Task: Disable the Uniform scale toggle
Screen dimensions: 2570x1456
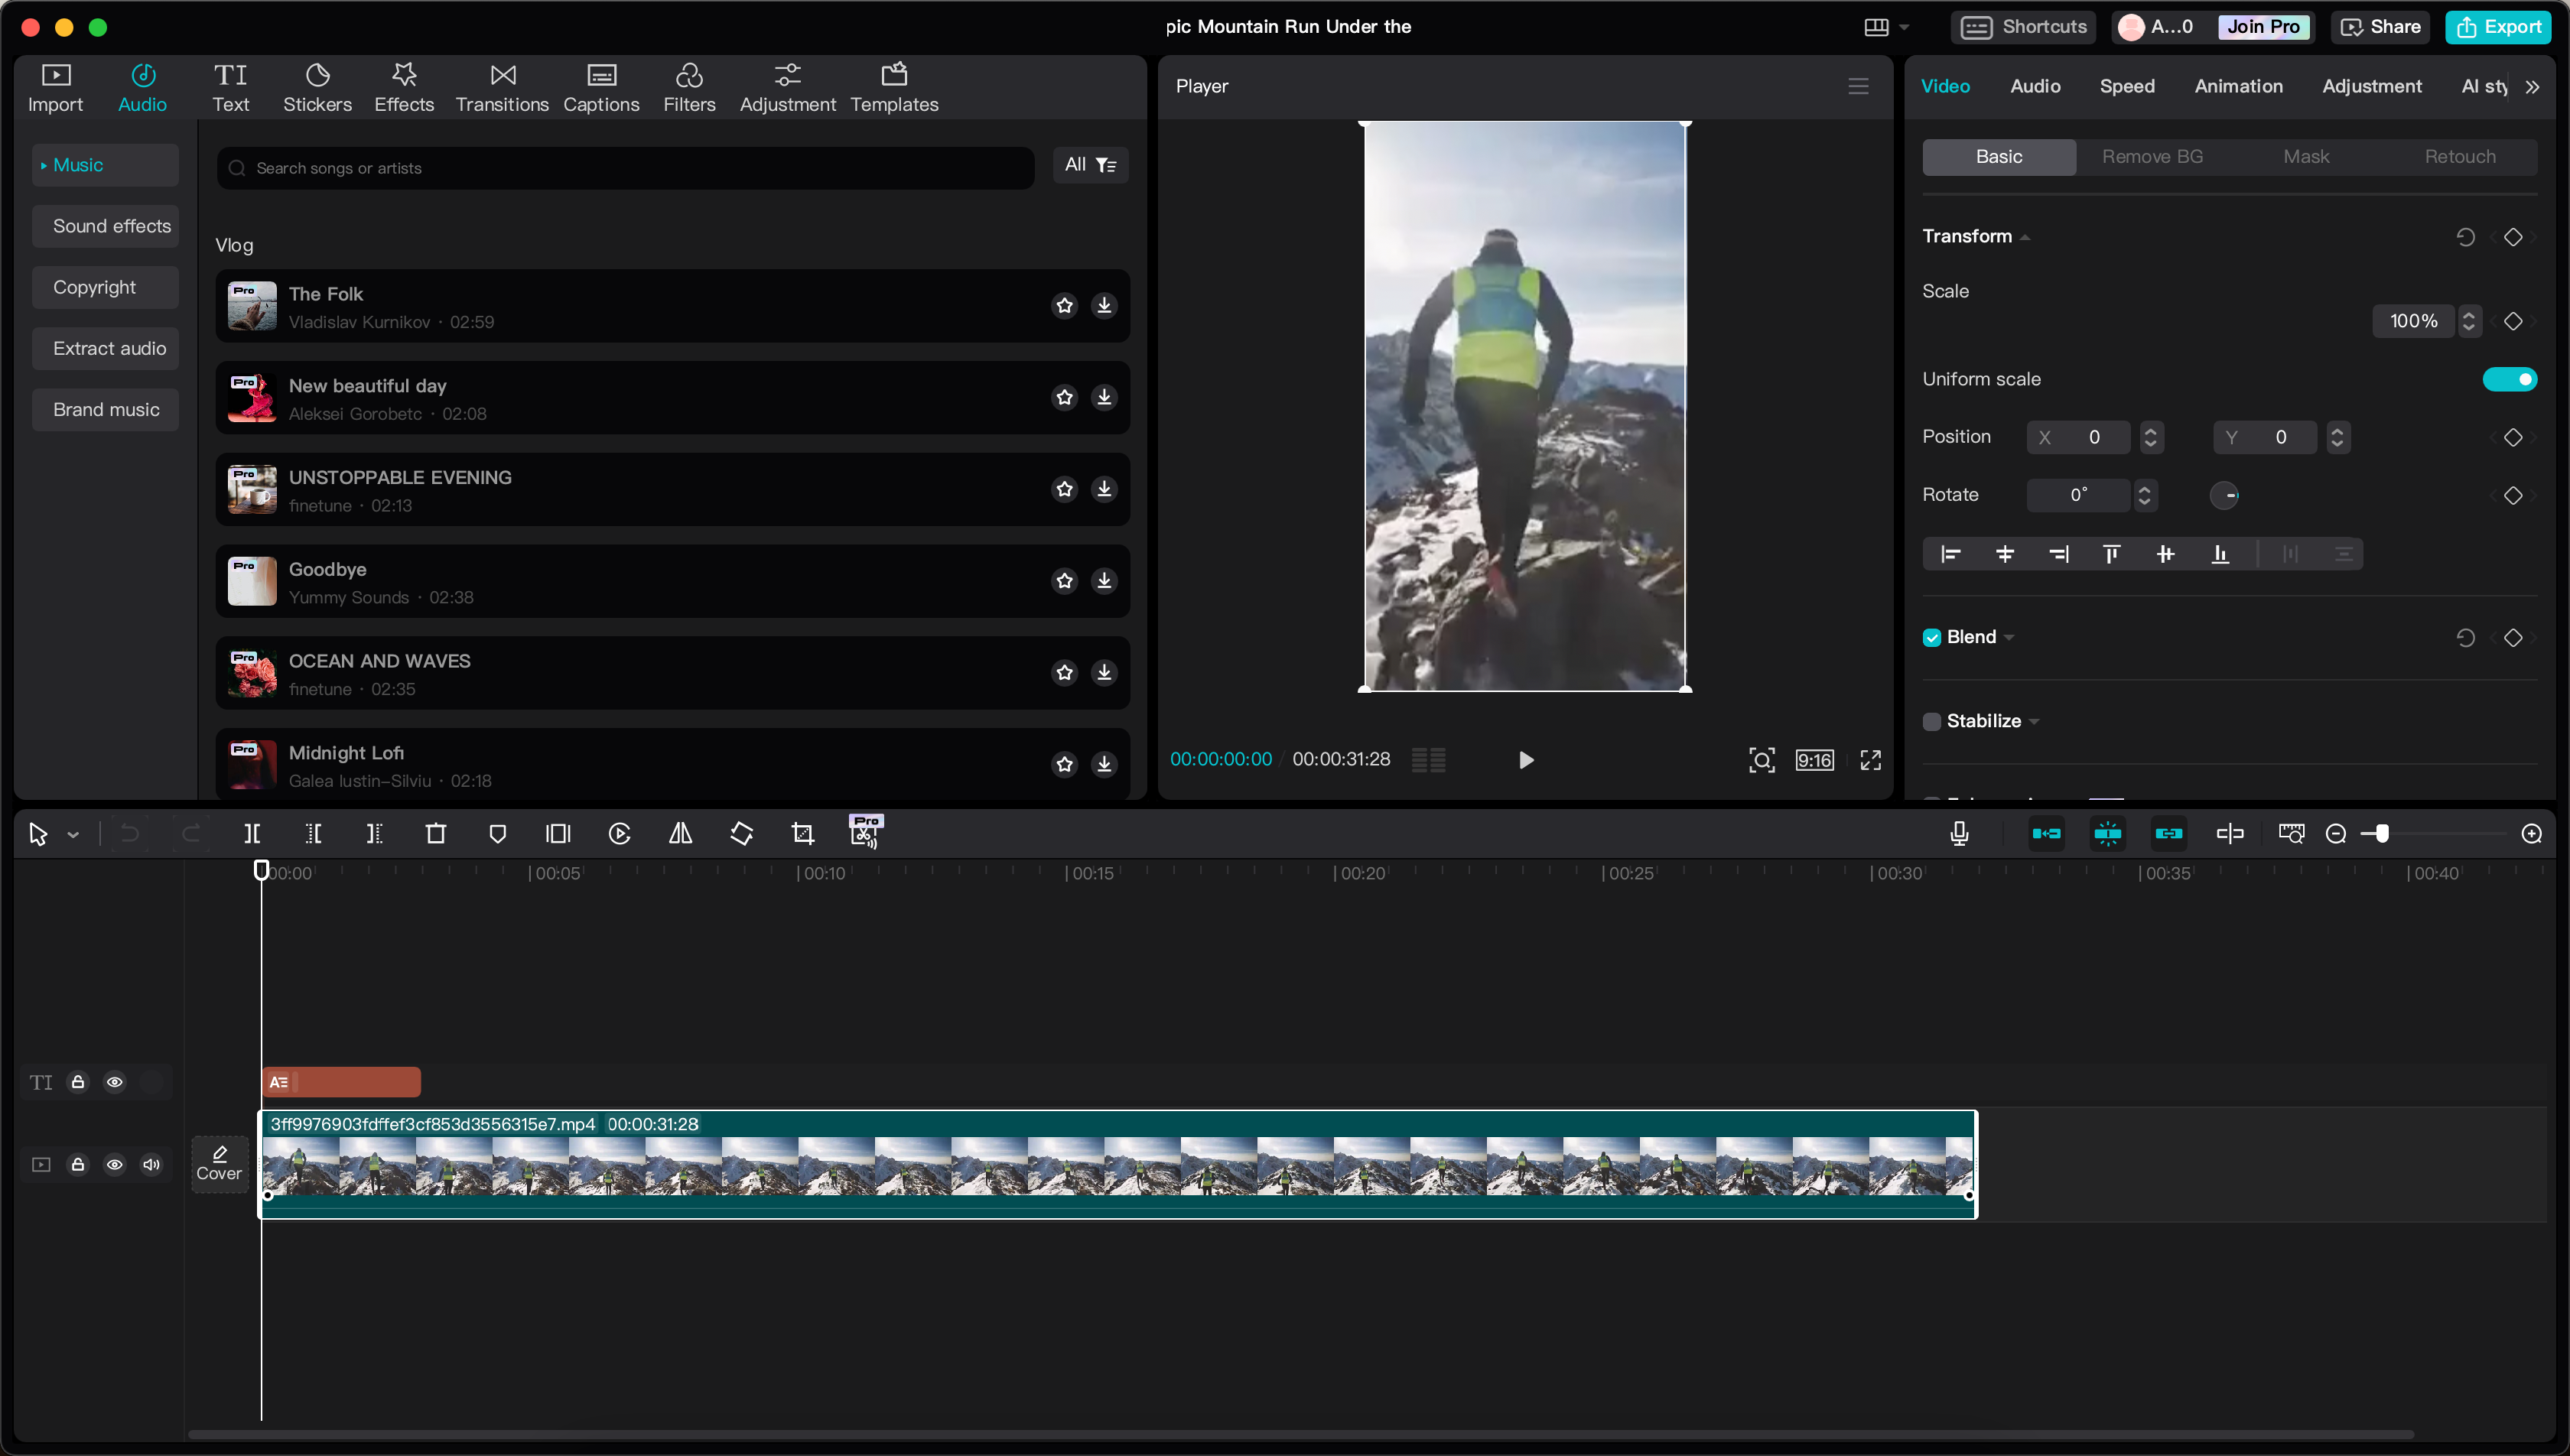Action: point(2509,379)
